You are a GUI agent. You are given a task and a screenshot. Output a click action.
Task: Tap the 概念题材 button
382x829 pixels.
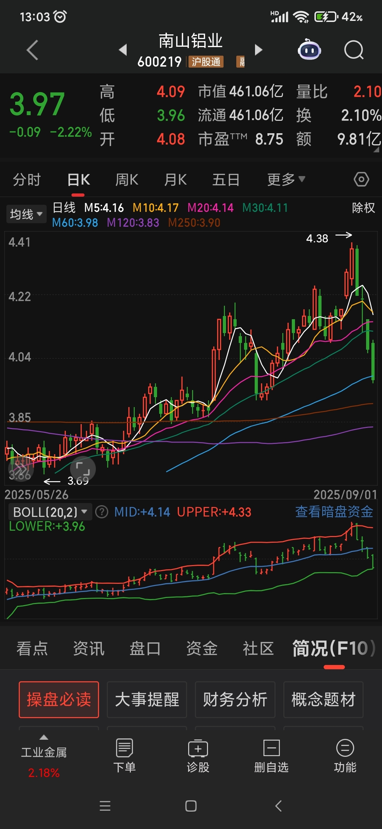coord(323,700)
